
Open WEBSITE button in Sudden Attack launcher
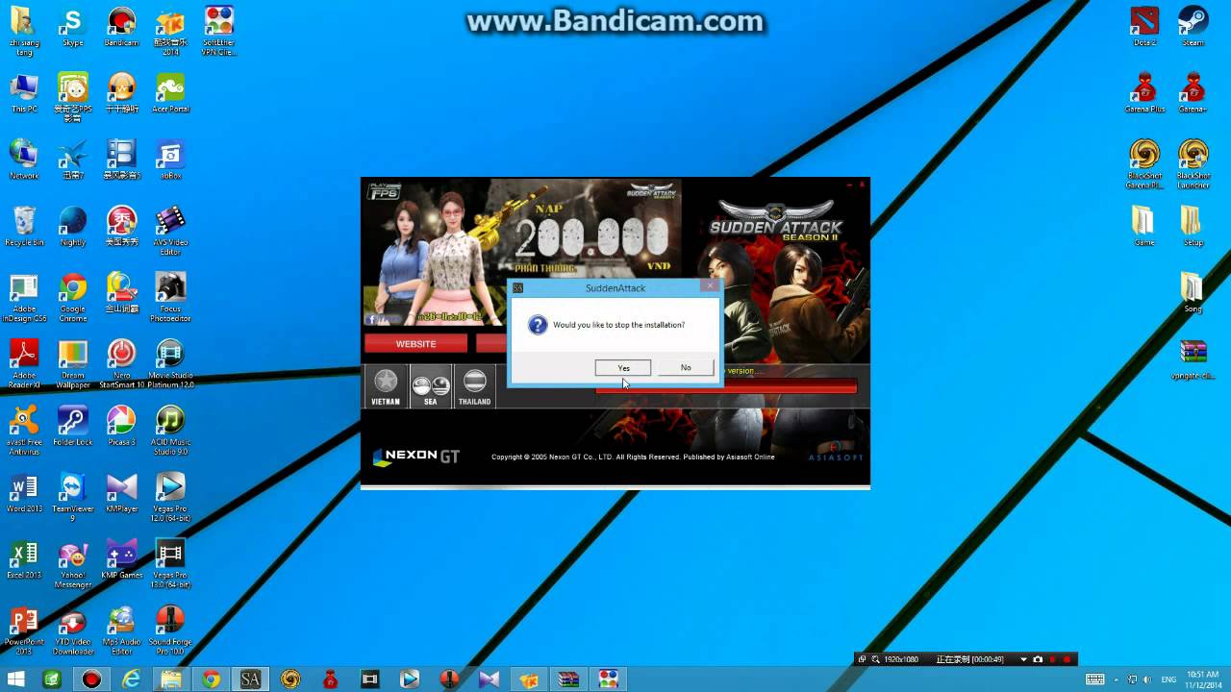[415, 343]
